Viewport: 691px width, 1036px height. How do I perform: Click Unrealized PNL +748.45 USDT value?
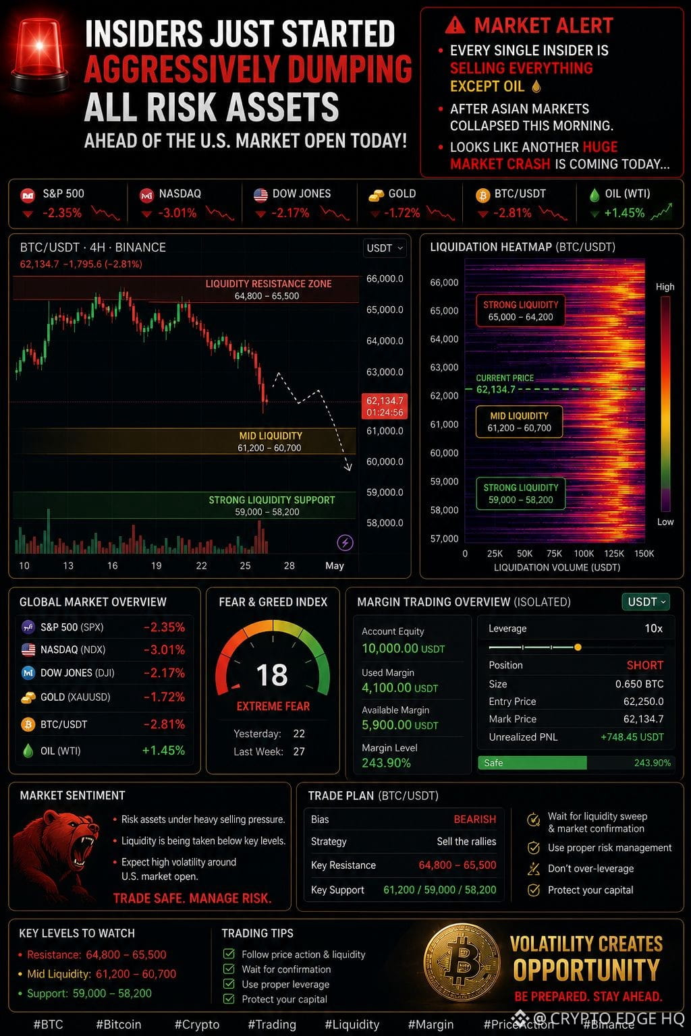[x=632, y=737]
